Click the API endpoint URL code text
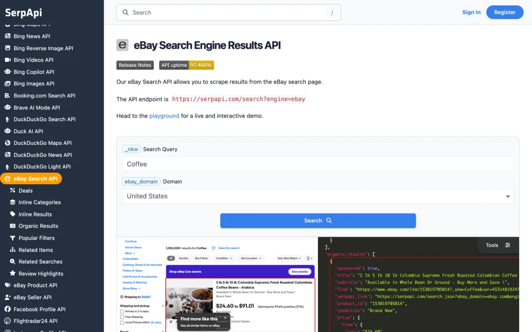 tap(239, 99)
